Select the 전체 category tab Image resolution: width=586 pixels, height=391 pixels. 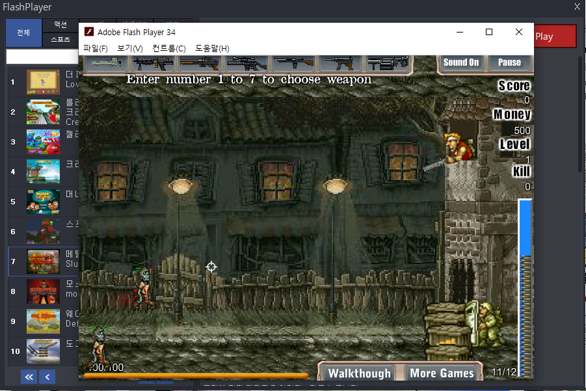23,33
